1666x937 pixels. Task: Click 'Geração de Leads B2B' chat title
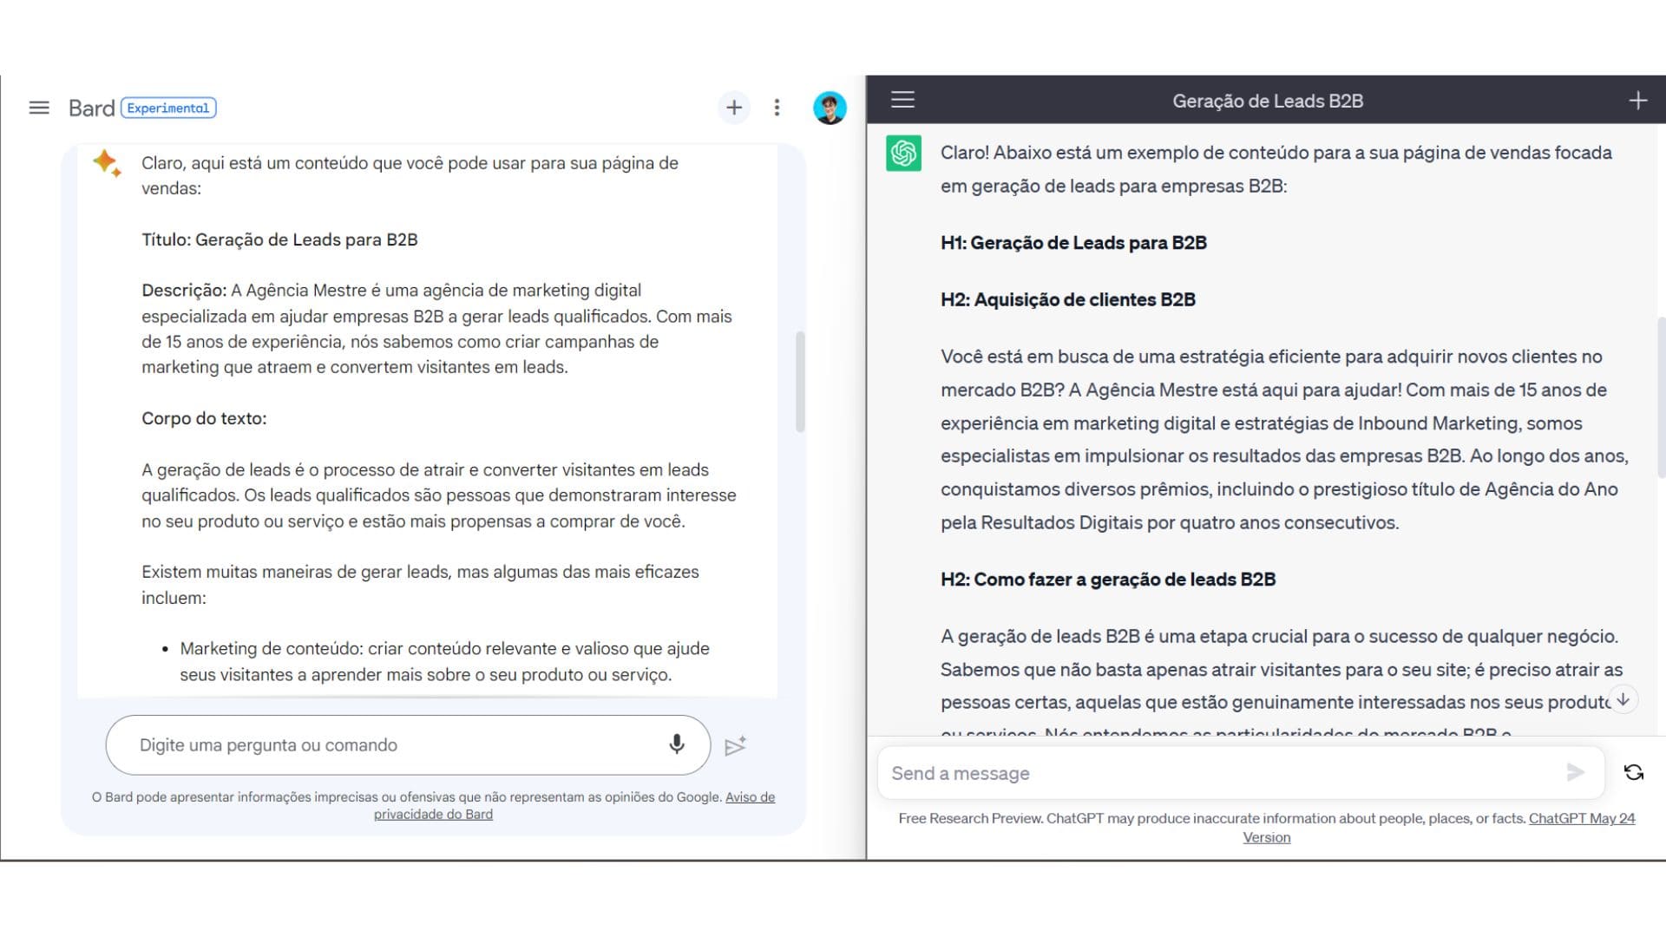1267,101
